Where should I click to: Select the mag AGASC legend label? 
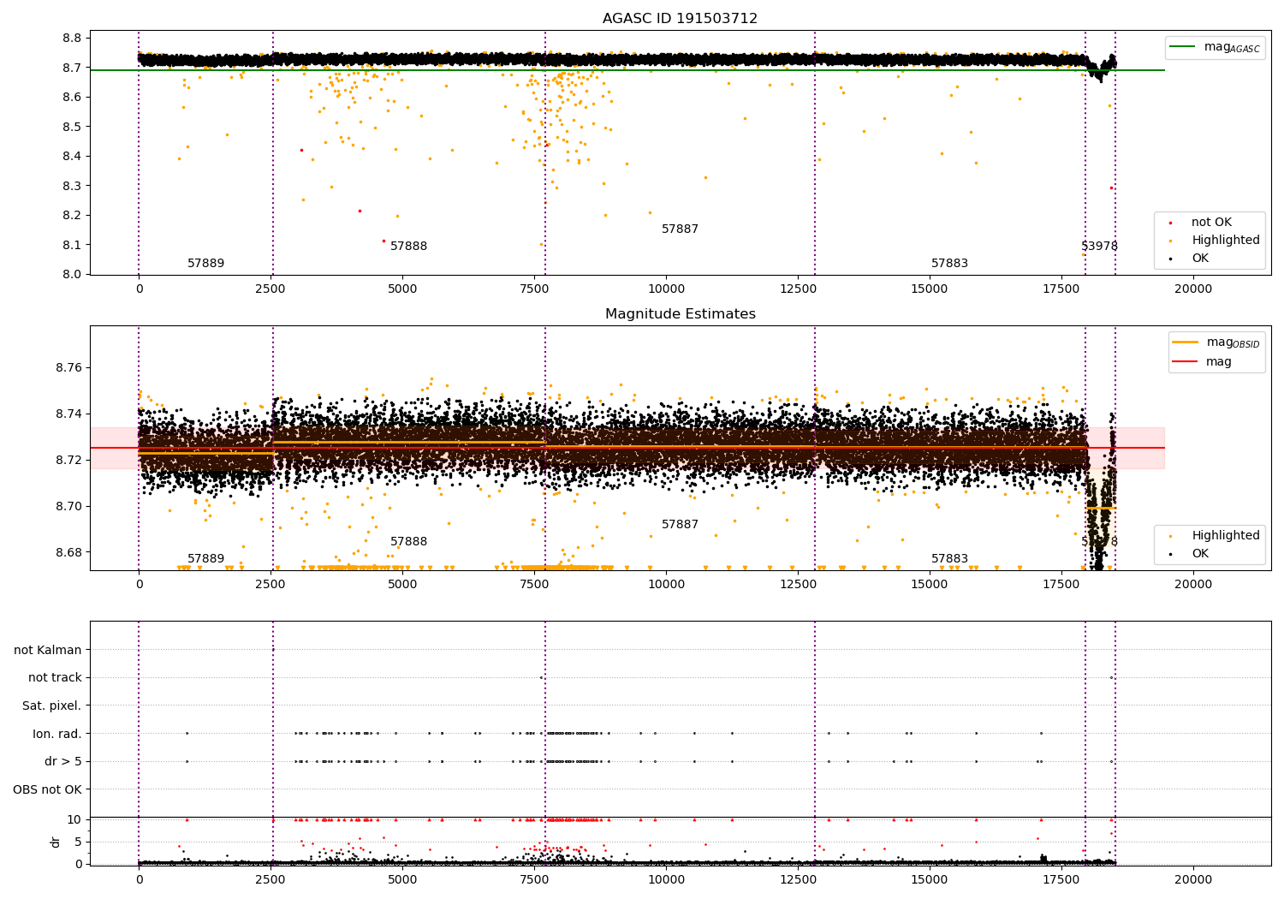(1232, 47)
